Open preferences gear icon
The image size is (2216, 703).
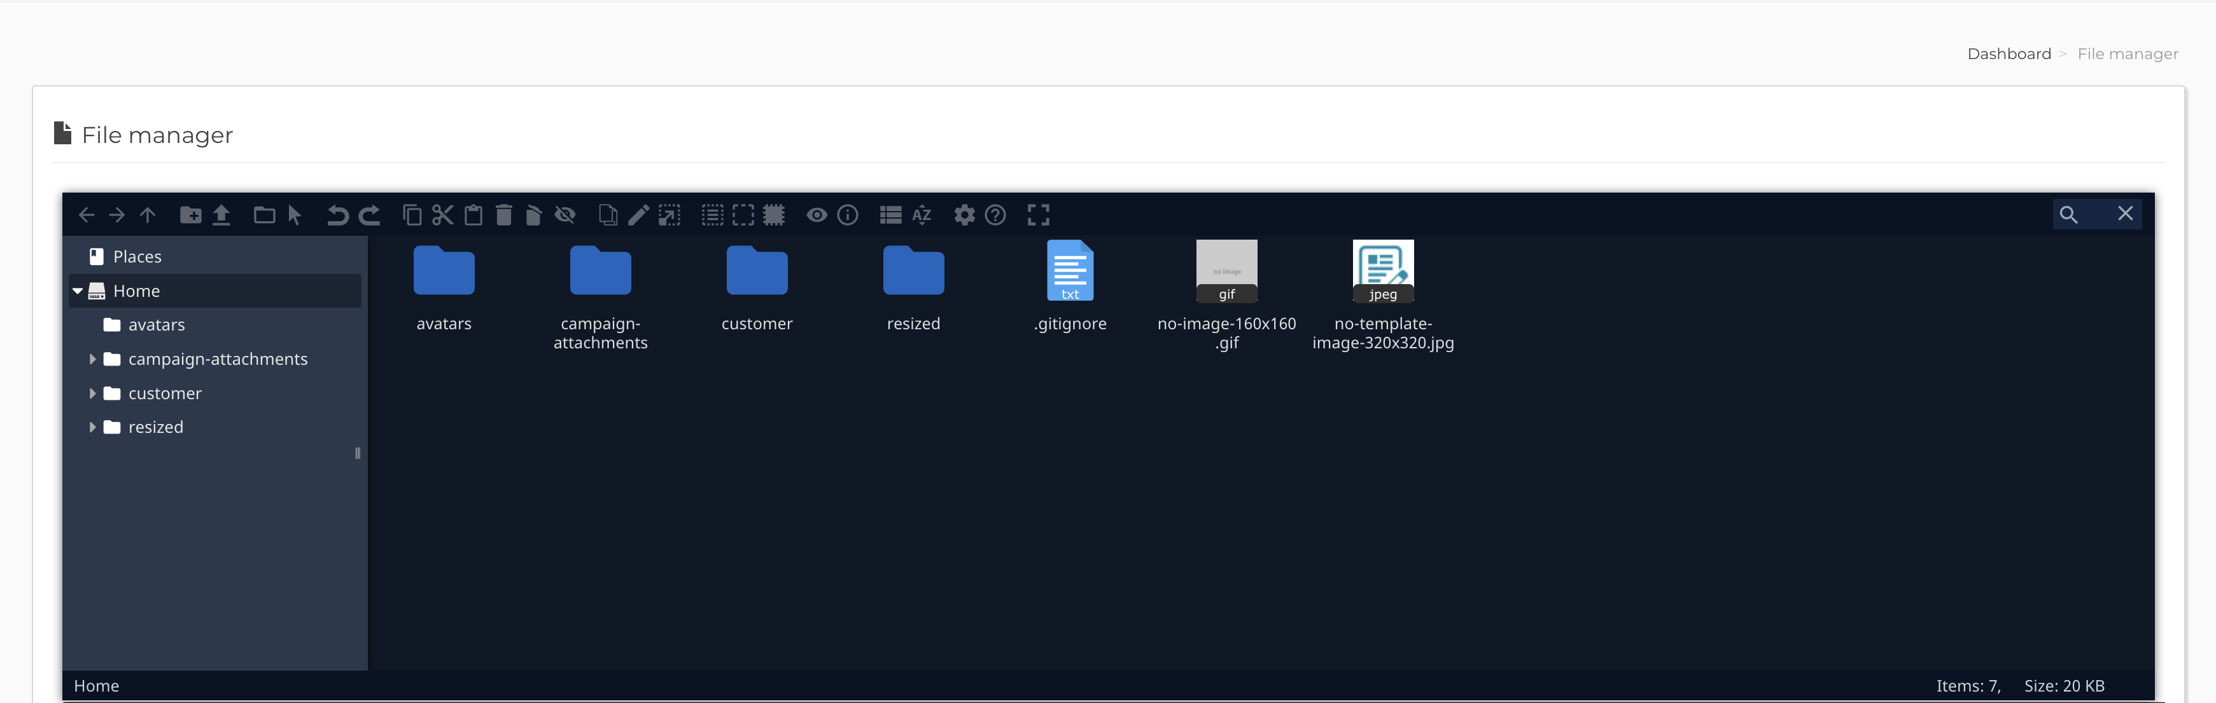pos(964,215)
